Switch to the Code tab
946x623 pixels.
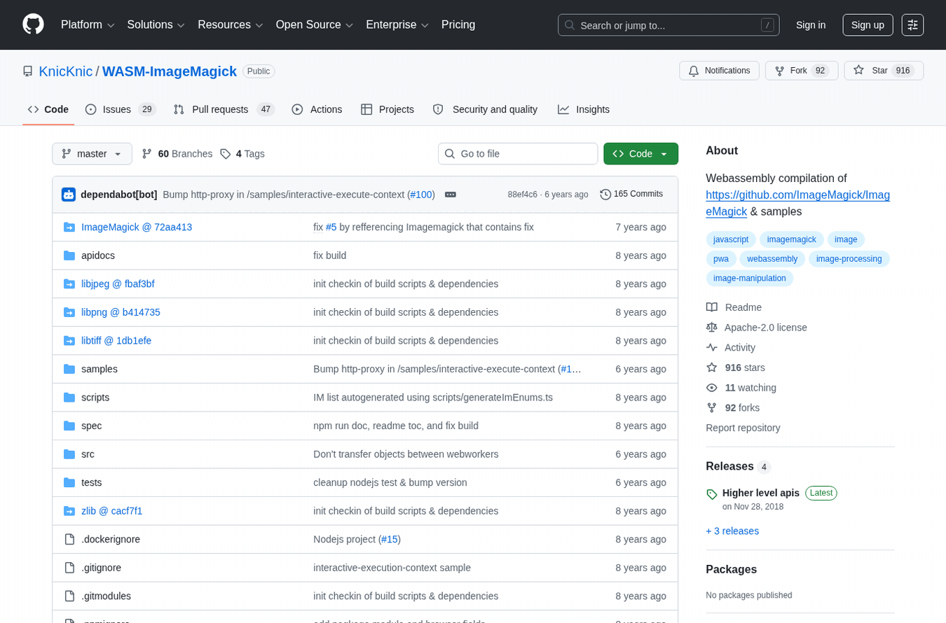[x=48, y=109]
